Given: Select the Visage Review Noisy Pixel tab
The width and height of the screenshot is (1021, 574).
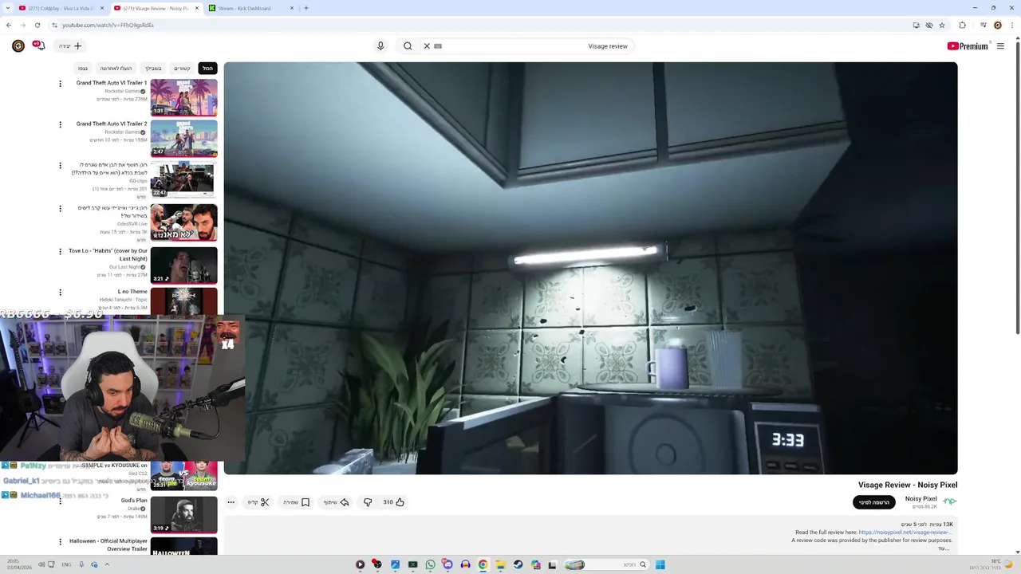Looking at the screenshot, I should click(x=157, y=8).
